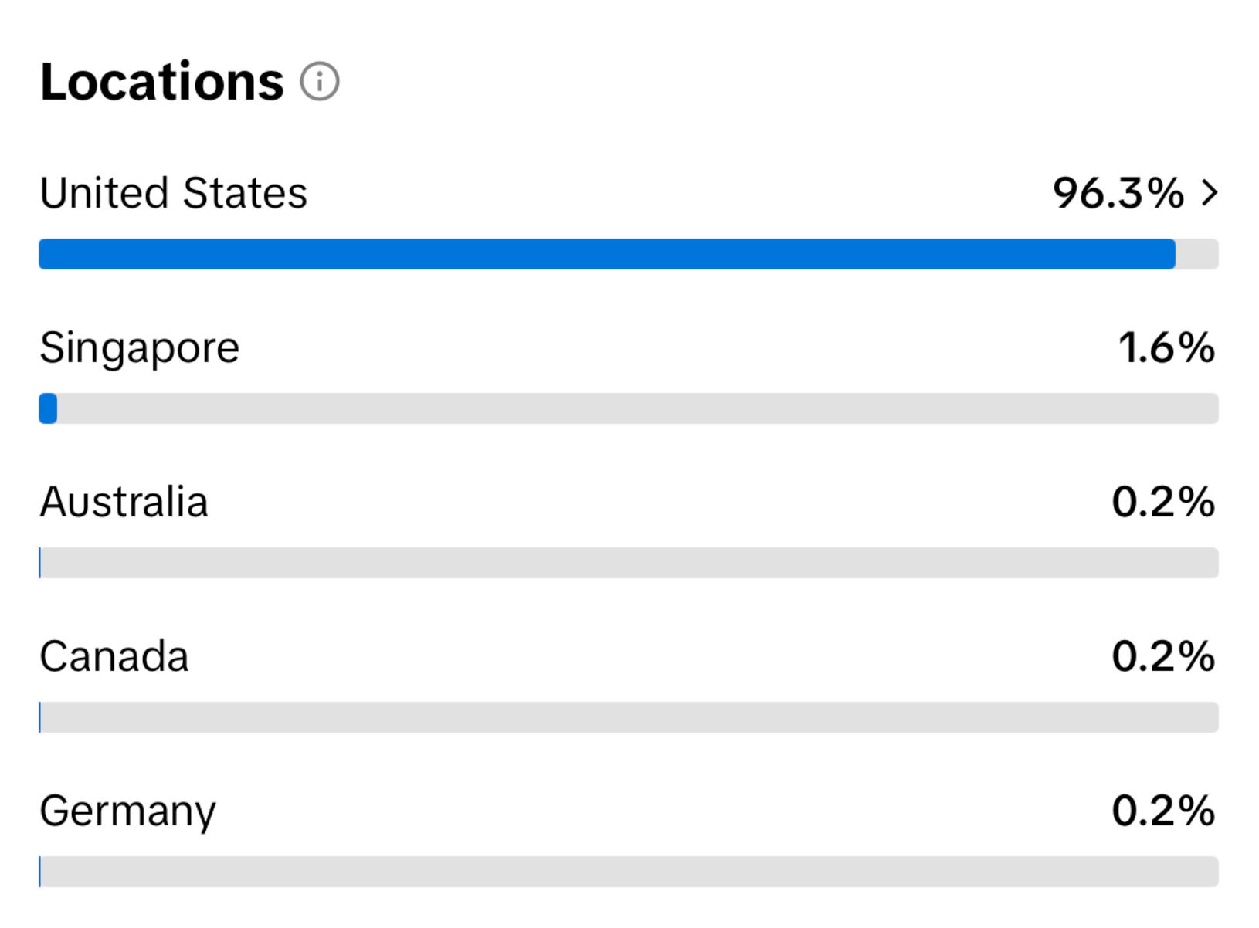1259x928 pixels.
Task: Click Australia's 0.2% percentage
Action: tap(1163, 502)
